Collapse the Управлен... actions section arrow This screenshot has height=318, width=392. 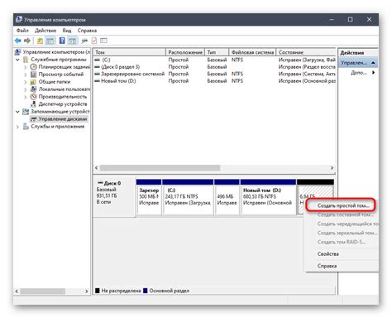pos(373,63)
